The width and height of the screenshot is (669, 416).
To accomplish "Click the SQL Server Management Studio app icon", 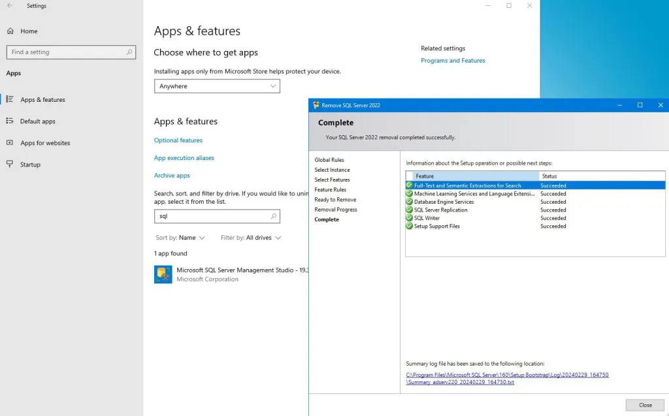I will click(x=163, y=274).
